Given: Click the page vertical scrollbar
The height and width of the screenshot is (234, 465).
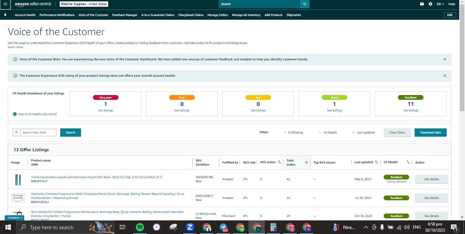Looking at the screenshot, I should pyautogui.click(x=462, y=58).
